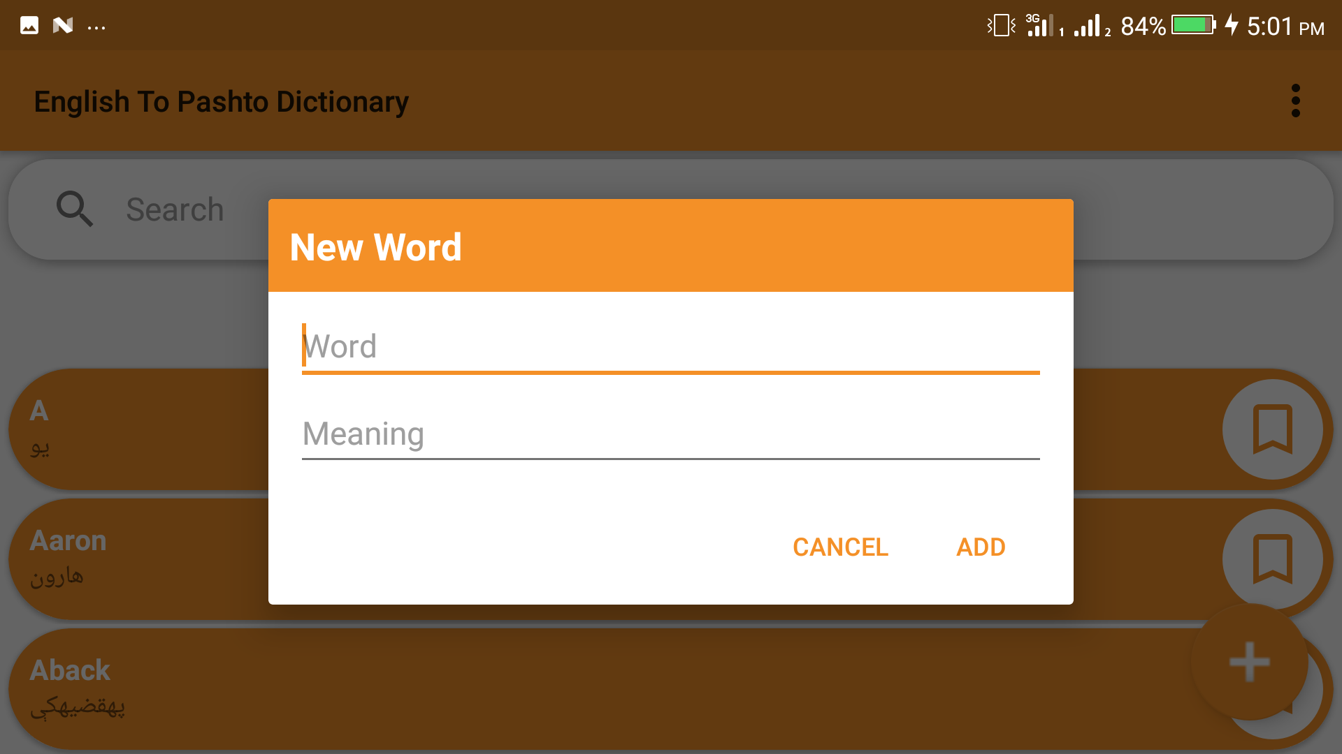Tap the battery indicator in the status bar

1194,25
